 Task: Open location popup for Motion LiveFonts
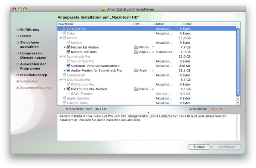[x=153, y=52]
